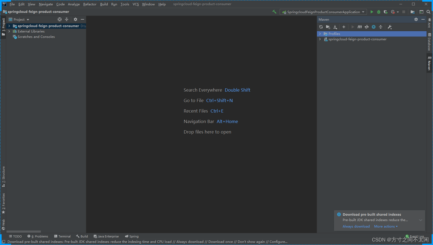This screenshot has height=245, width=433.
Task: Hide the Project tool window
Action: [82, 19]
